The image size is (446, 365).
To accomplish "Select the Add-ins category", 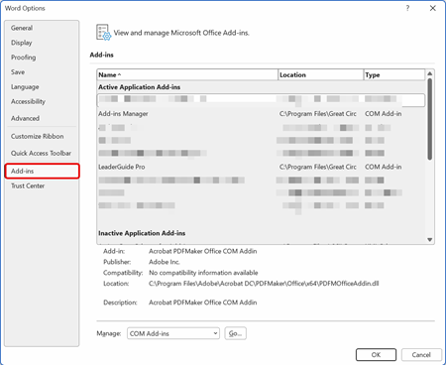I will 42,171.
